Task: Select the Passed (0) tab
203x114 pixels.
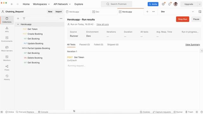Action: (x=85, y=44)
